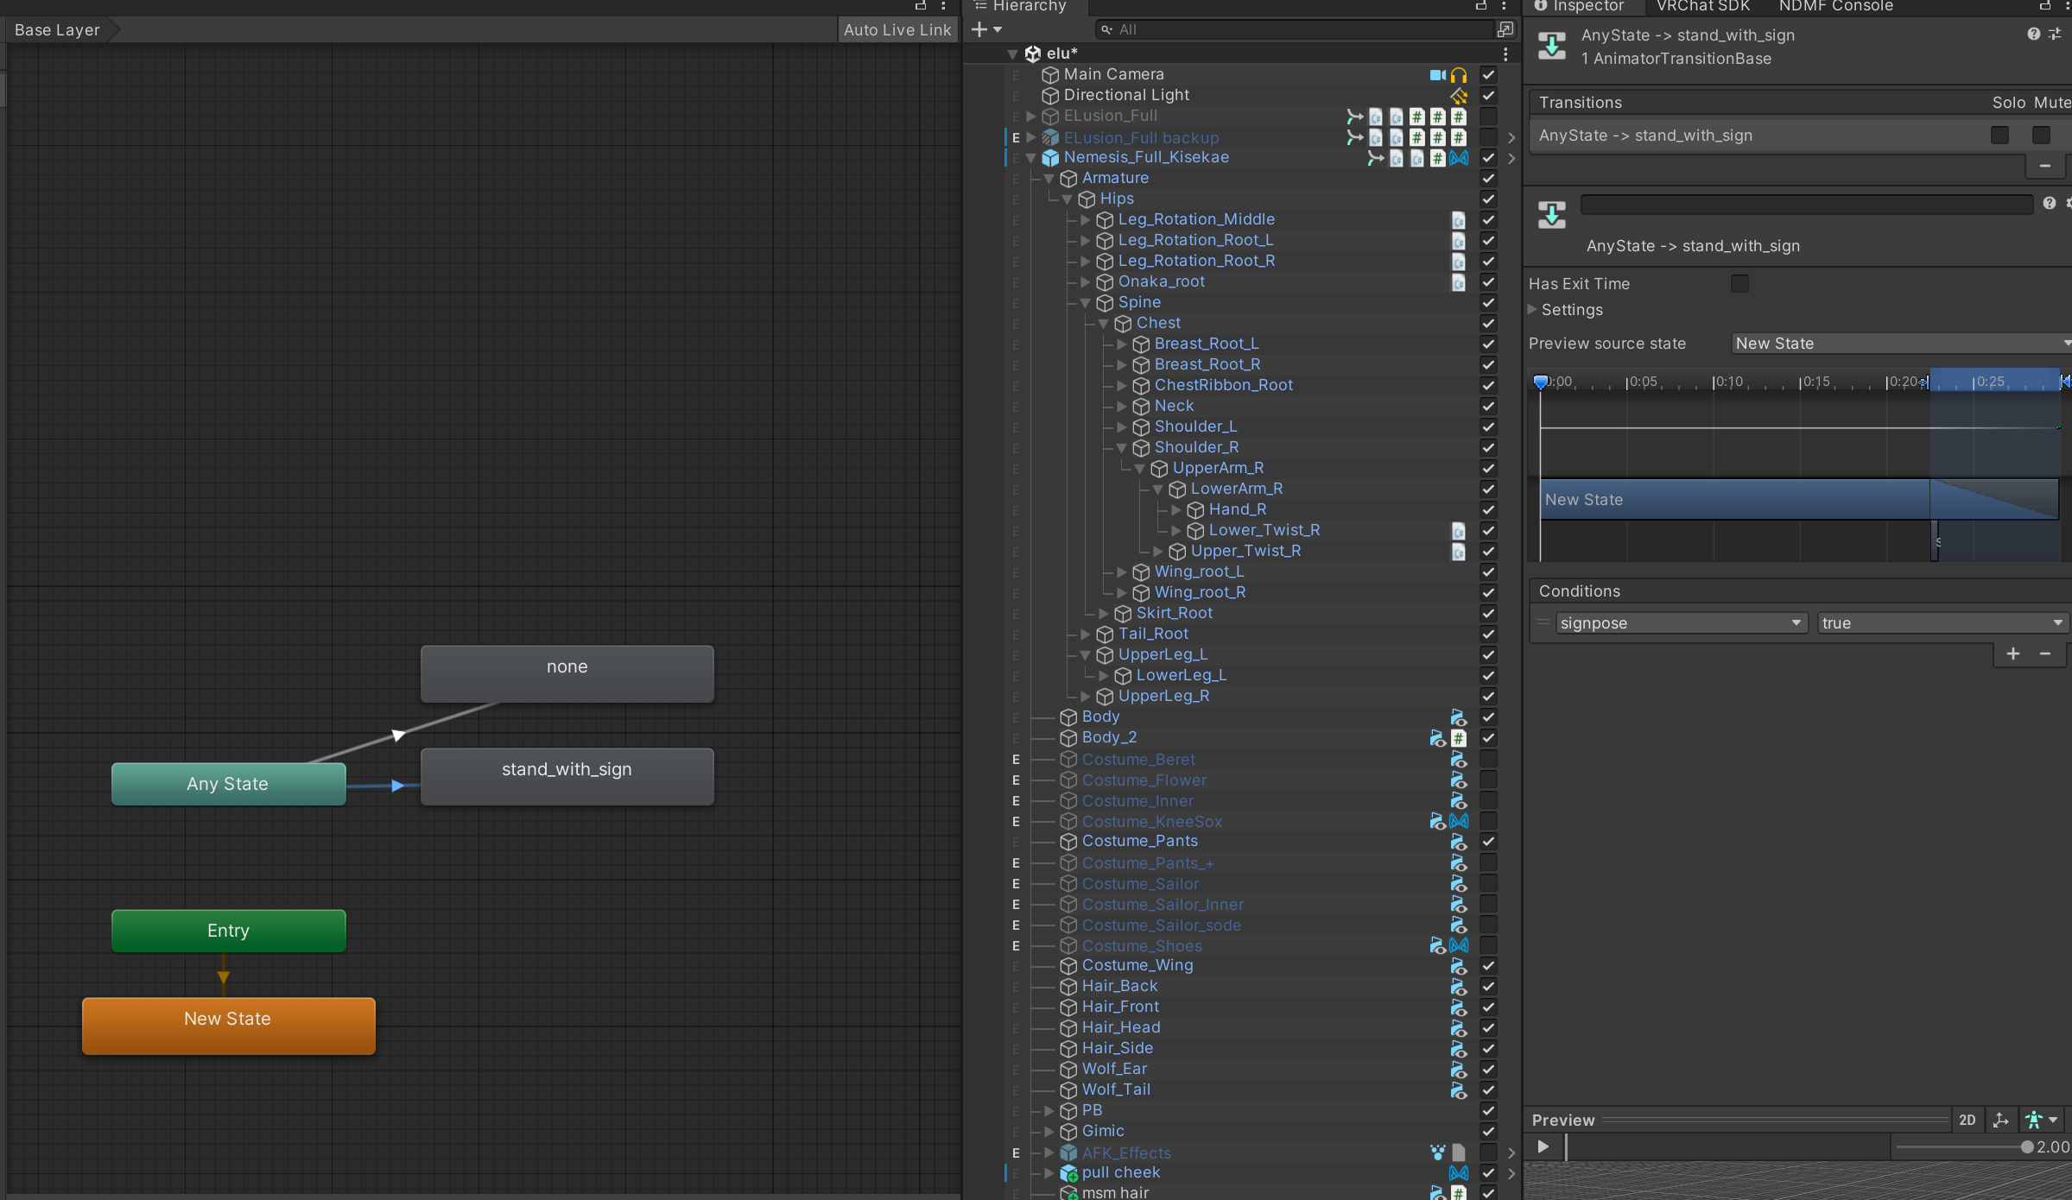Click the Auto Live Link button
Viewport: 2072px width, 1200px height.
(897, 29)
